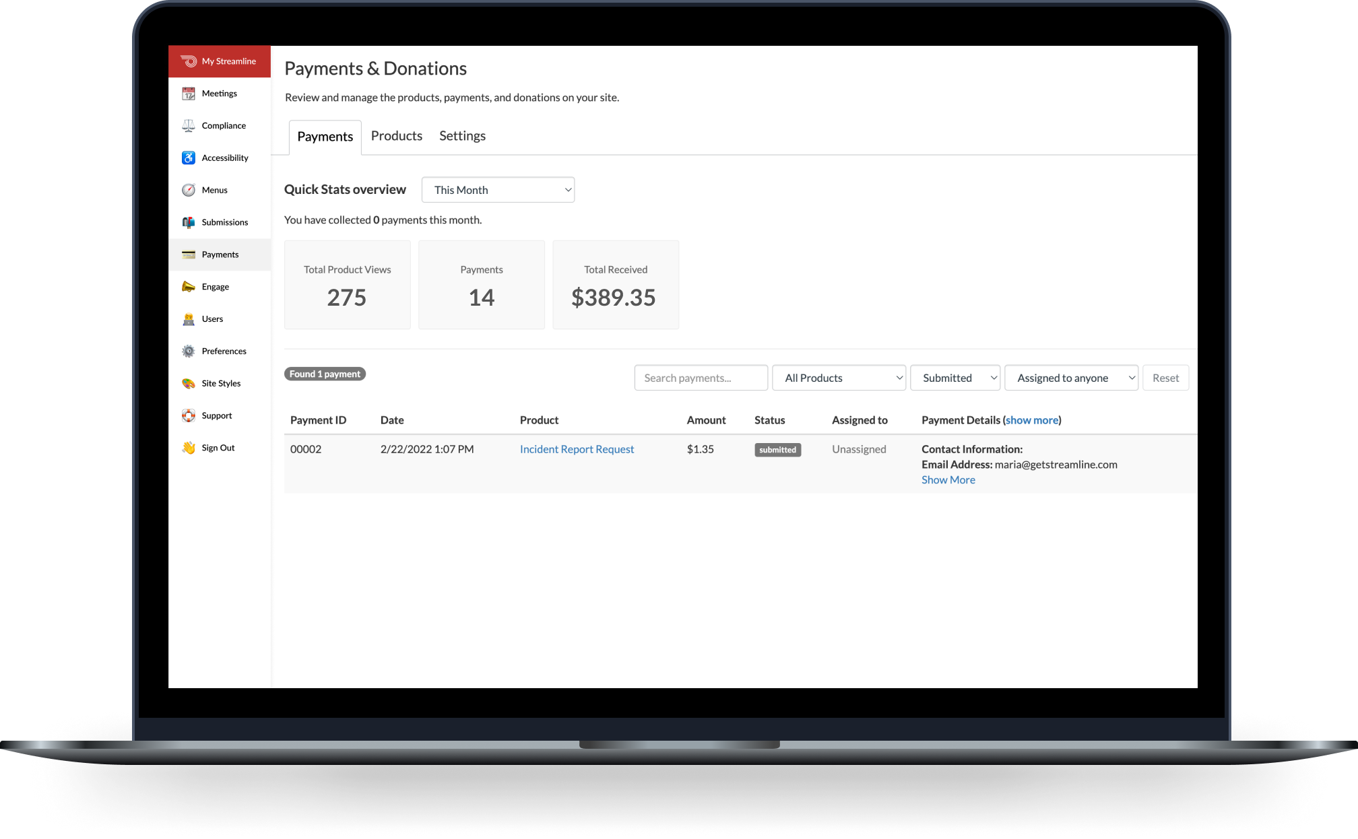1358x839 pixels.
Task: Switch to the Settings tab
Action: (462, 136)
